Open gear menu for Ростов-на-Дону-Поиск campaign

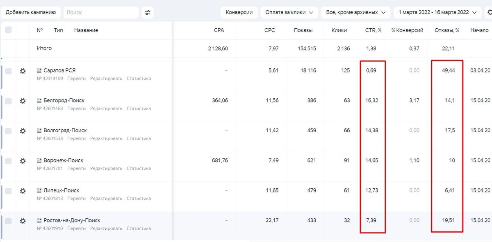click(x=23, y=221)
